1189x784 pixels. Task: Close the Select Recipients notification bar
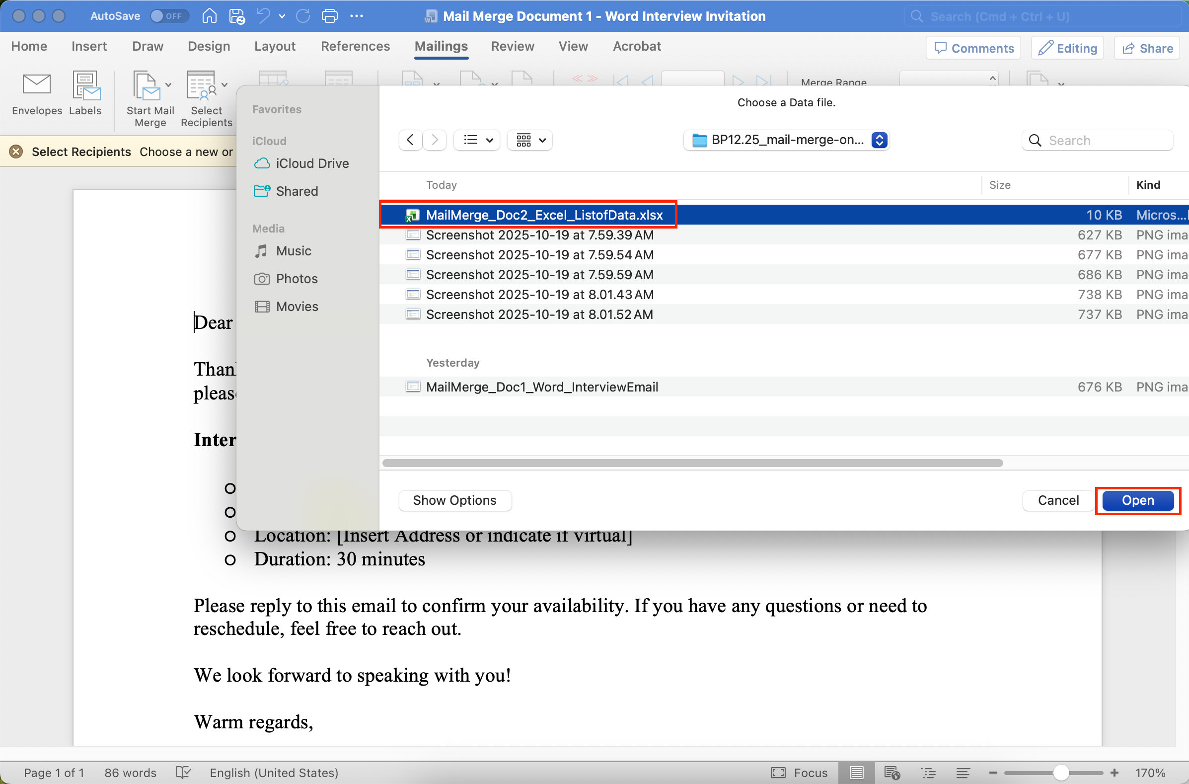pyautogui.click(x=16, y=152)
